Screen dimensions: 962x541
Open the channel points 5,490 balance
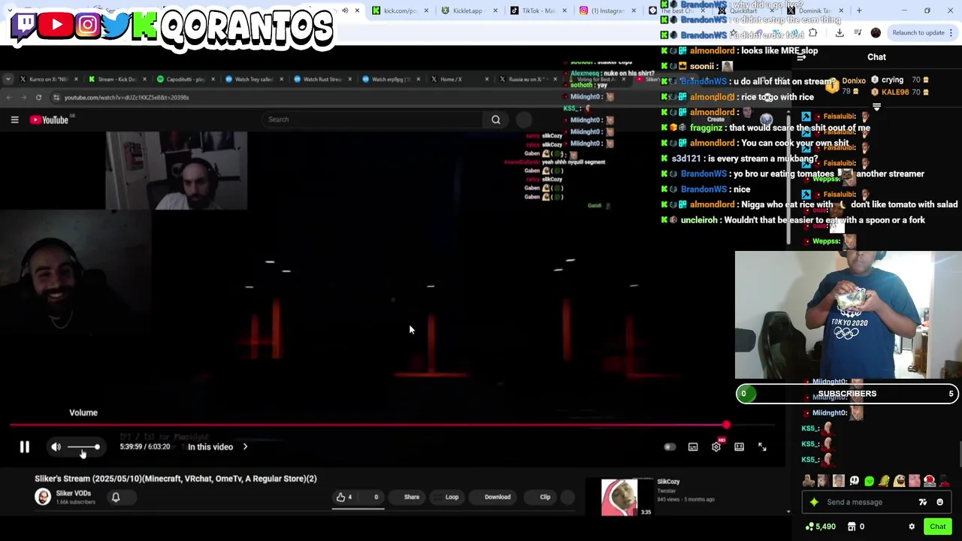[820, 527]
